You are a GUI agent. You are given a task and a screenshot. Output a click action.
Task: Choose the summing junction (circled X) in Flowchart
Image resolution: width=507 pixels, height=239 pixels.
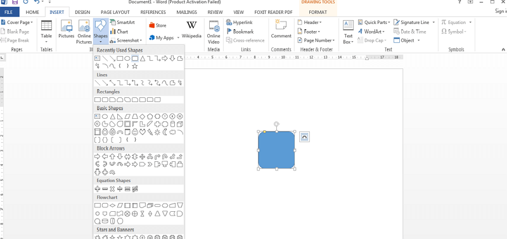click(127, 213)
